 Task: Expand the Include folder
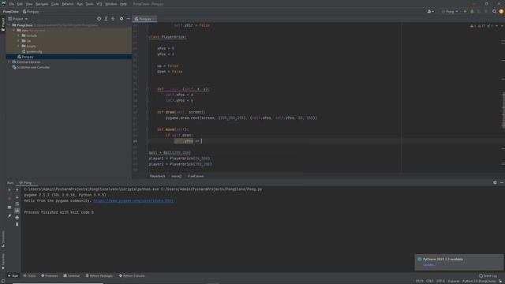(x=18, y=35)
